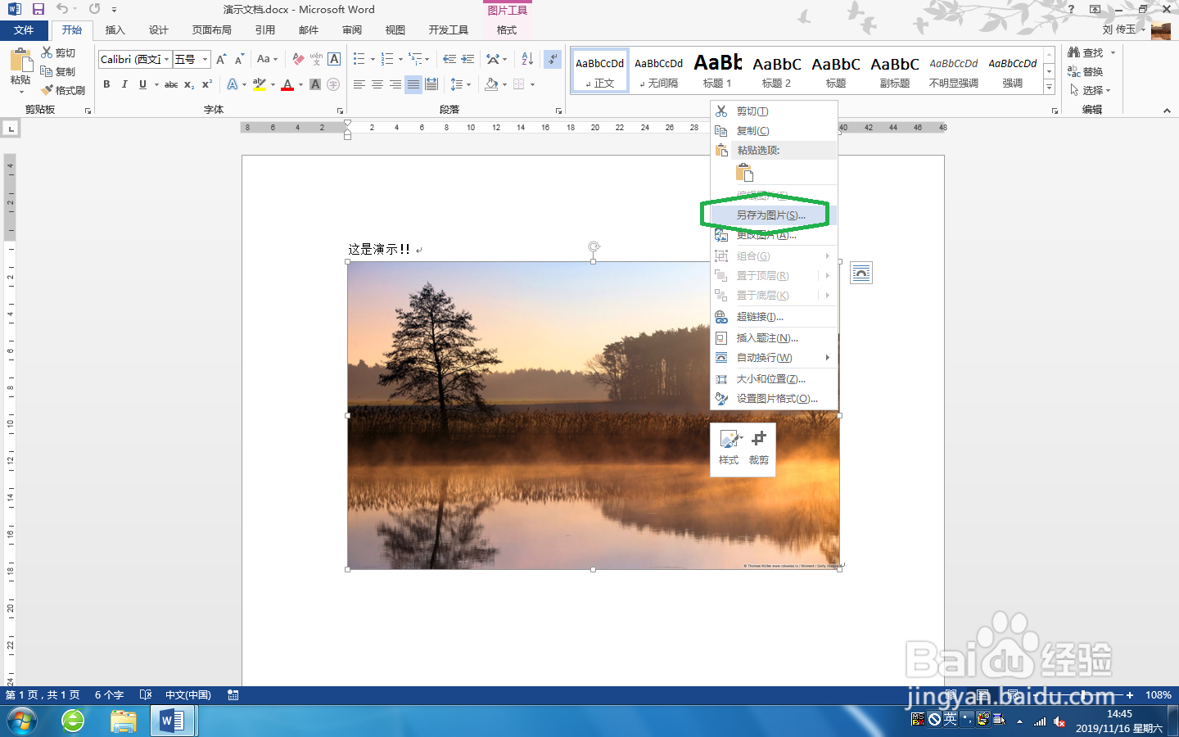Open the file explorer taskbar icon
The height and width of the screenshot is (737, 1179).
(124, 721)
